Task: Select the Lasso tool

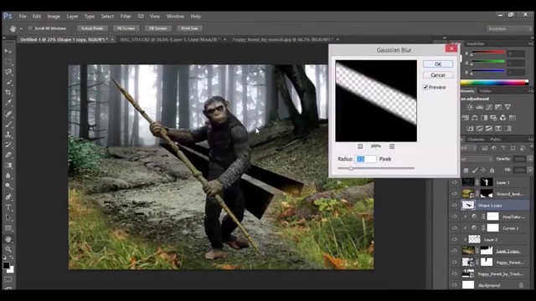Action: coord(8,72)
